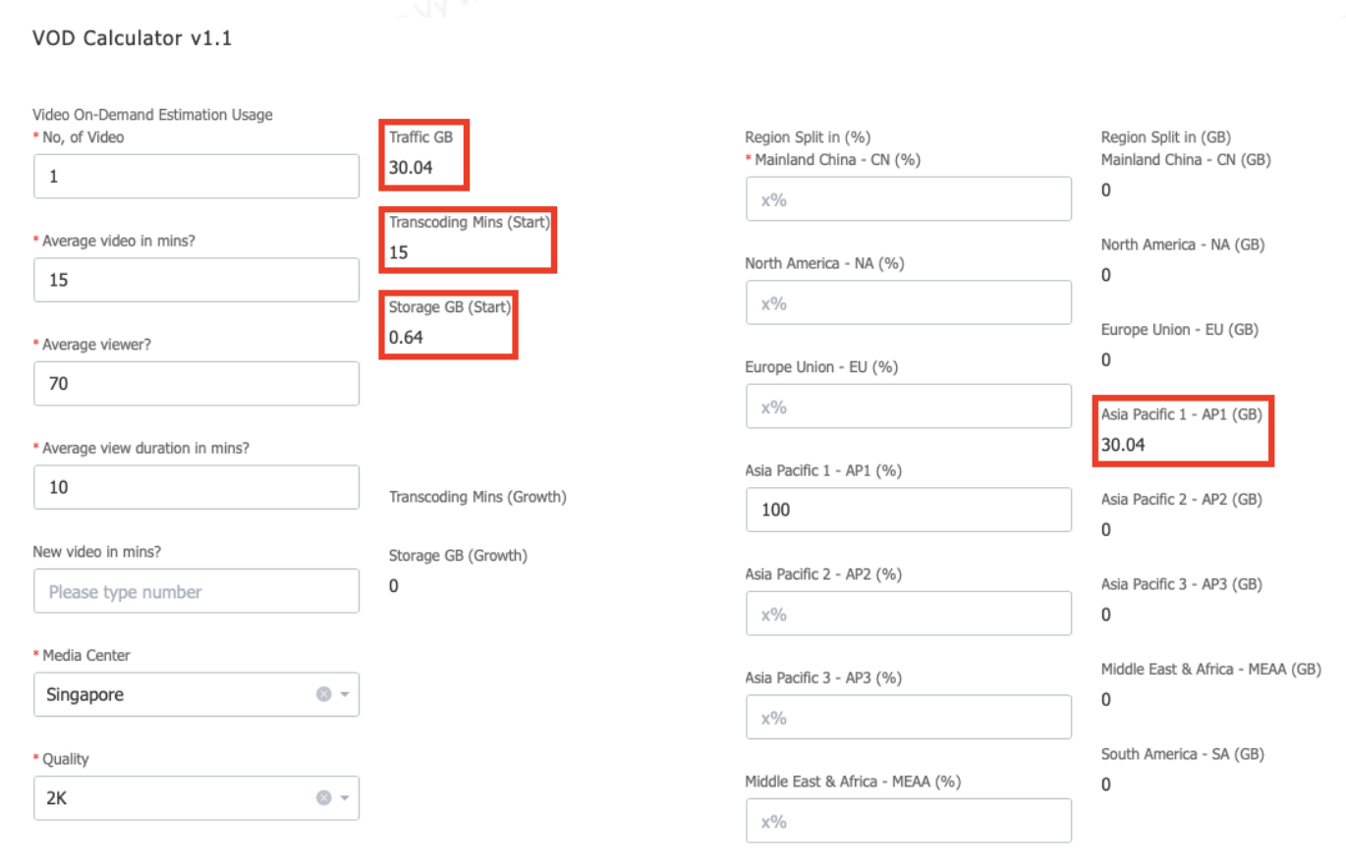Viewport: 1346px width, 866px height.
Task: Select the Asia Pacific 2 percent field
Action: [x=909, y=614]
